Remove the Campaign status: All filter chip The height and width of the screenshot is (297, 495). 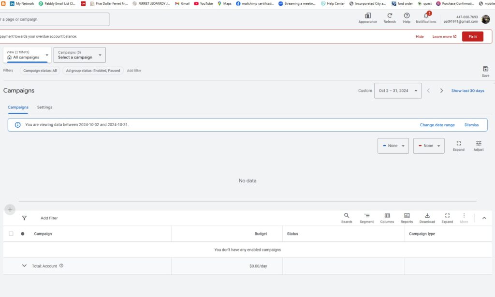point(40,71)
